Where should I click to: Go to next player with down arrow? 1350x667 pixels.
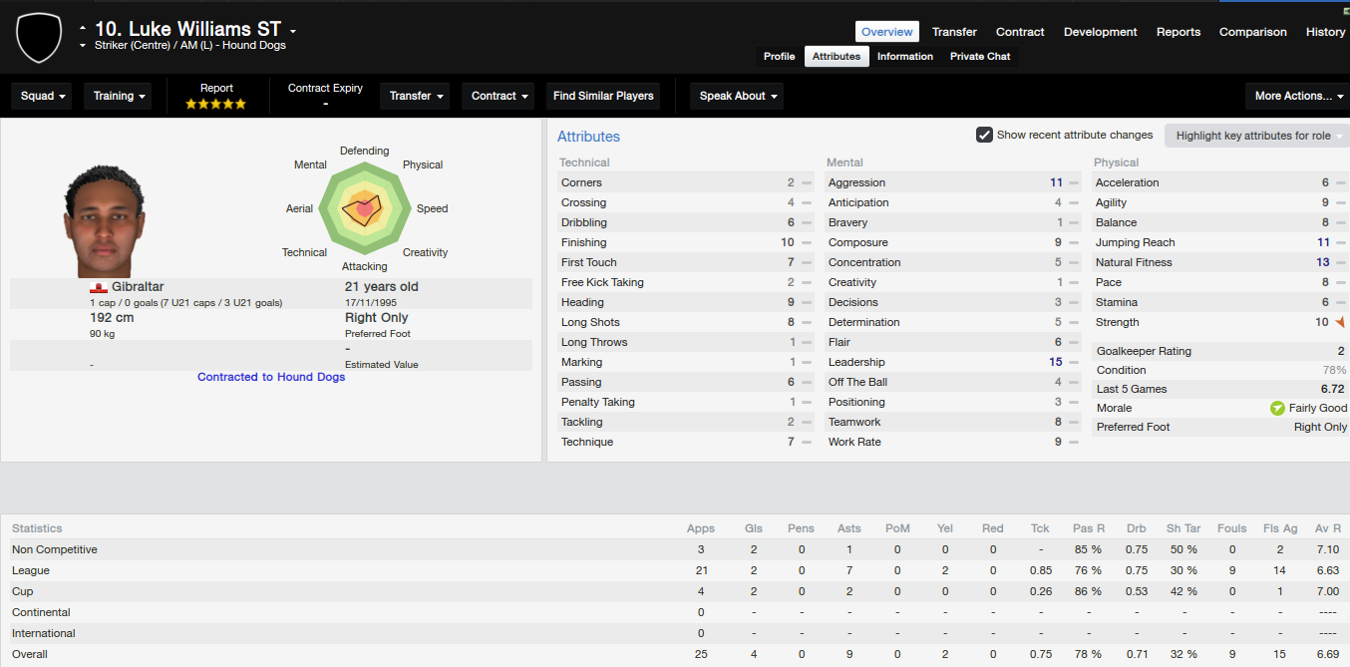(83, 46)
